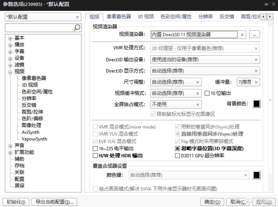The image size is (278, 207).
Task: Expand the 设备 tree node
Action: click(x=10, y=59)
